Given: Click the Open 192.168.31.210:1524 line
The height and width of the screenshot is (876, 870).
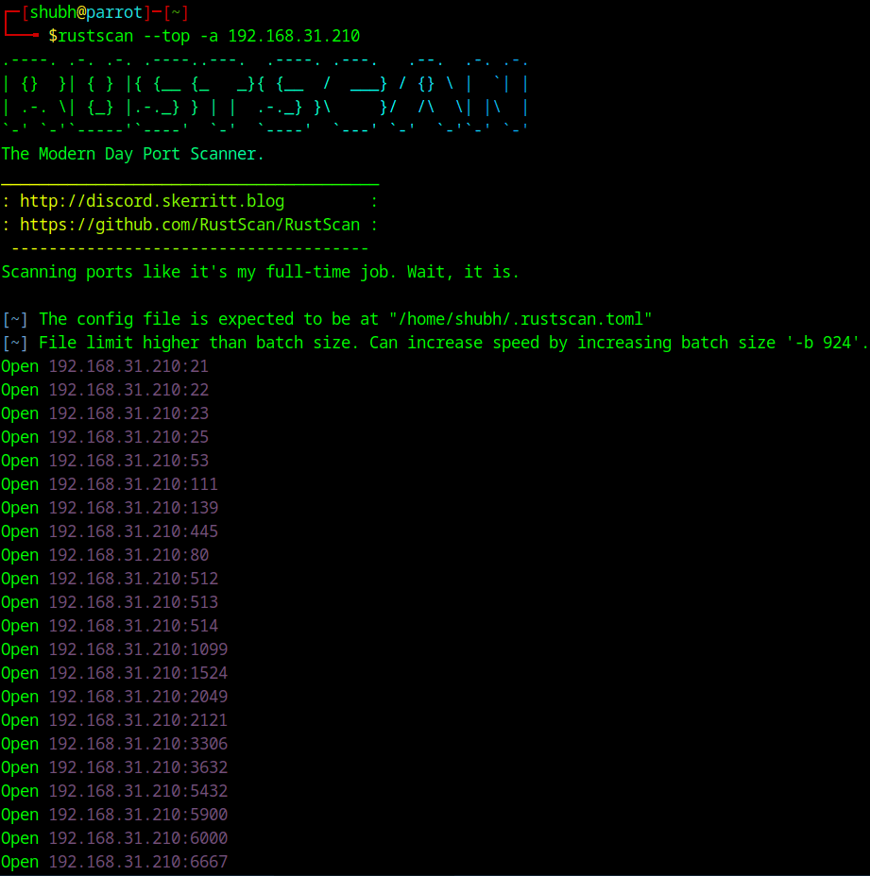Looking at the screenshot, I should click(x=114, y=673).
